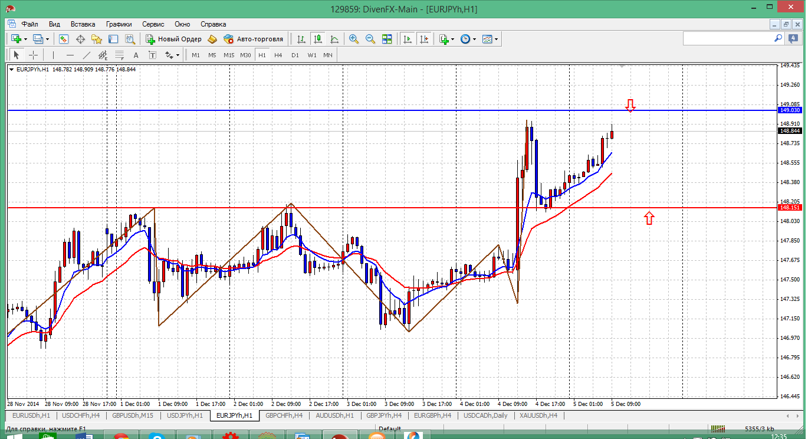Enable candlestick chart mode
The image size is (808, 439).
pos(318,39)
